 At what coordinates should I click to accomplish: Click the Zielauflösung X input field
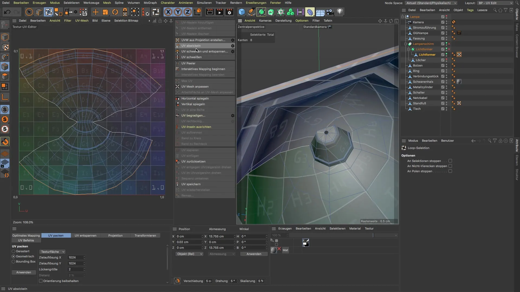click(x=77, y=257)
